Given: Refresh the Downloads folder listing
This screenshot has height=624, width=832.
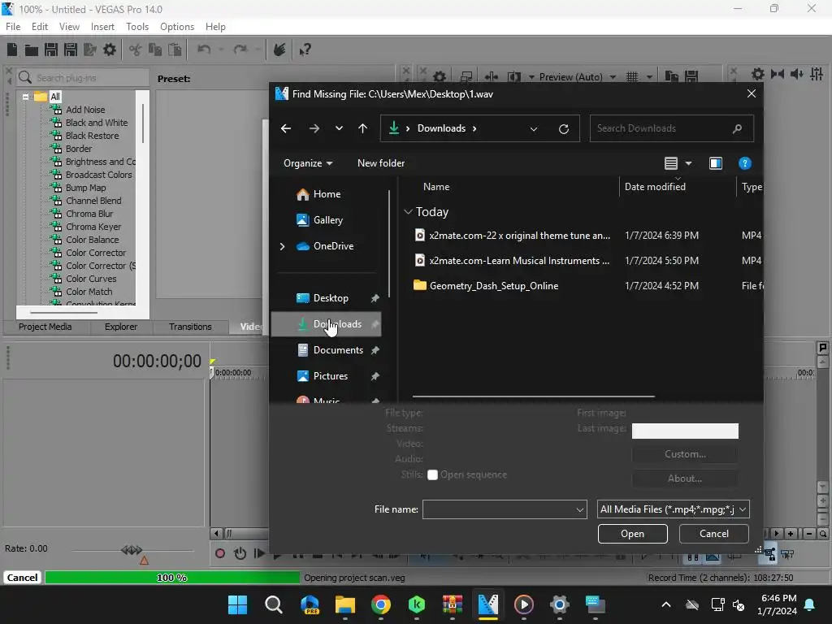Looking at the screenshot, I should point(564,128).
